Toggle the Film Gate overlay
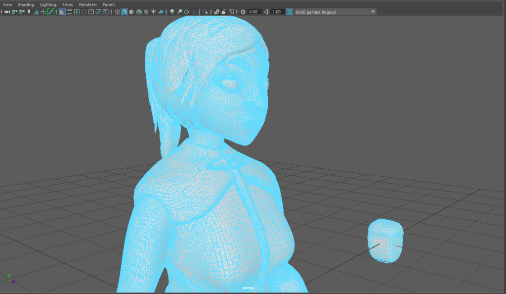The width and height of the screenshot is (506, 294). click(x=70, y=12)
